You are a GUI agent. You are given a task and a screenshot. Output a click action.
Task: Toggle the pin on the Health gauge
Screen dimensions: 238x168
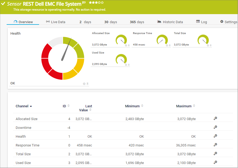[87, 84]
